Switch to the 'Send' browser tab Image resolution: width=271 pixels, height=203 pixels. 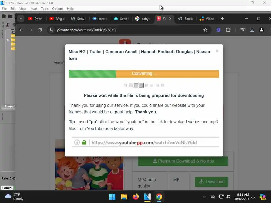click(x=121, y=19)
